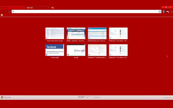Viewport: 173px width, 108px height.
Task: Click inside the address bar field
Action: (86, 11)
